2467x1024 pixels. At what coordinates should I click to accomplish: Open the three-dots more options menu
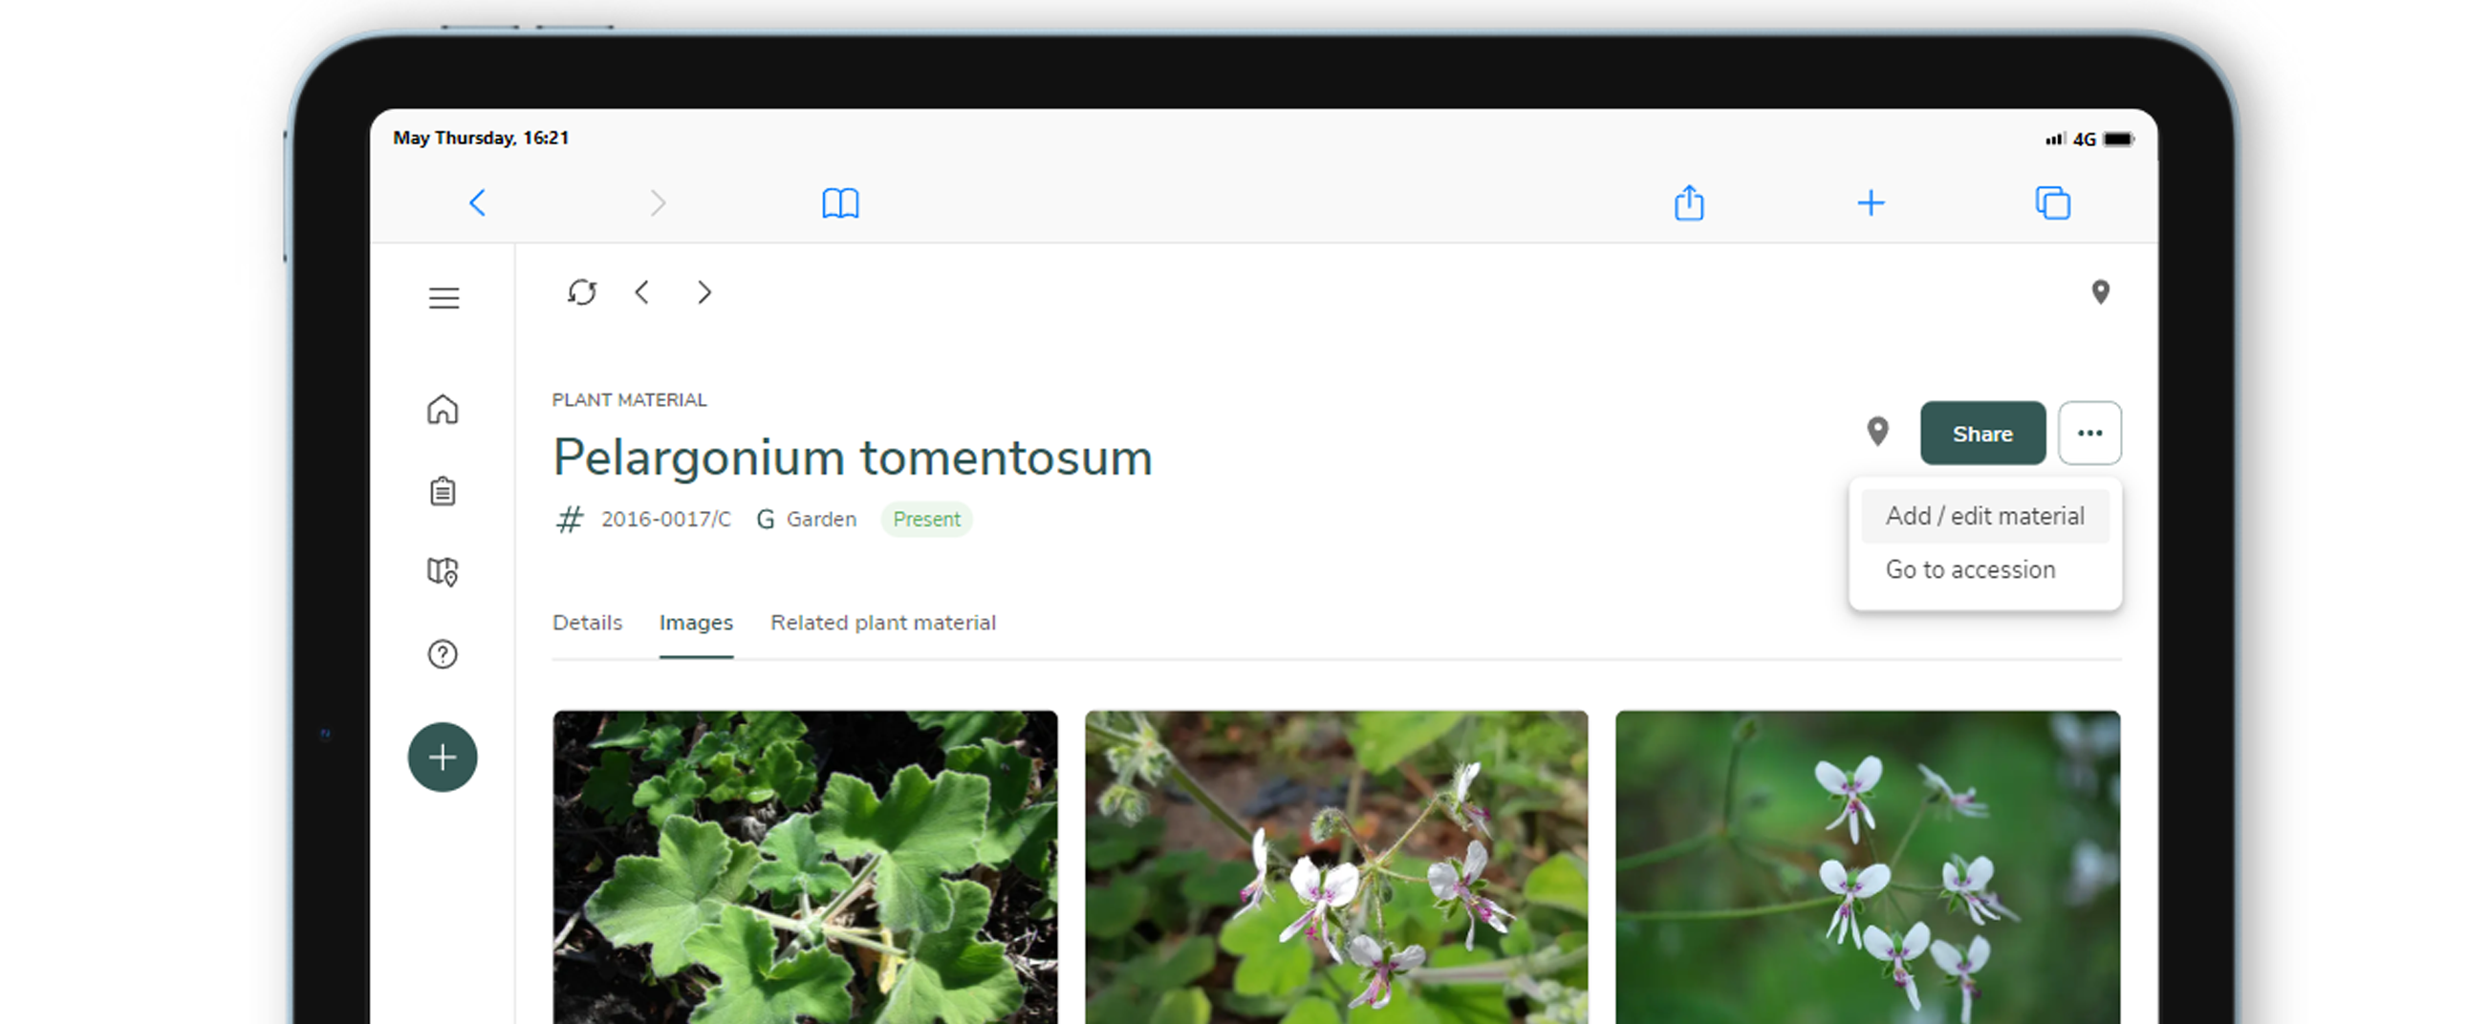pos(2089,433)
